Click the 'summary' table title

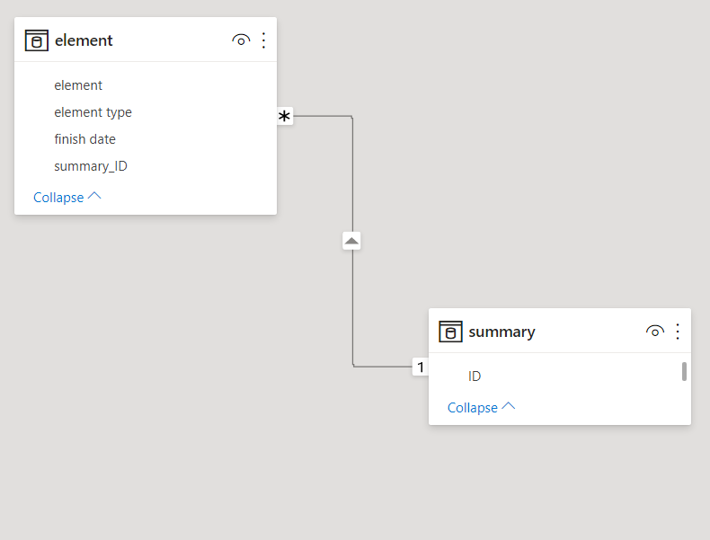501,332
